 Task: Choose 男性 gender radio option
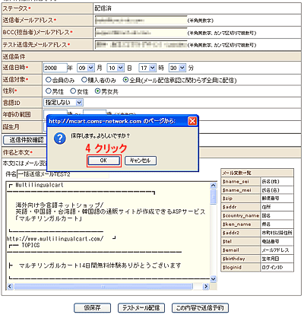(49, 91)
